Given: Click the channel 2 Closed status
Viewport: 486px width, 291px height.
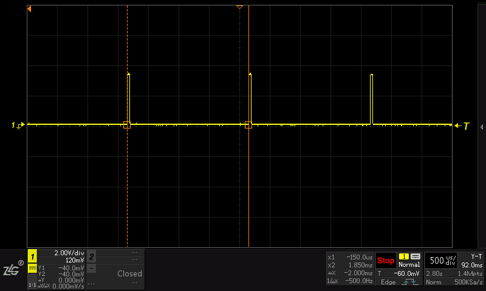Looking at the screenshot, I should point(129,273).
